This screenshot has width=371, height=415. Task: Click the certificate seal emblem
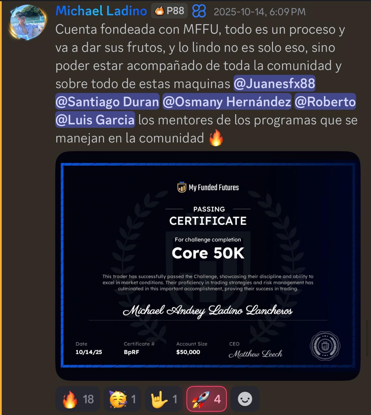(325, 346)
